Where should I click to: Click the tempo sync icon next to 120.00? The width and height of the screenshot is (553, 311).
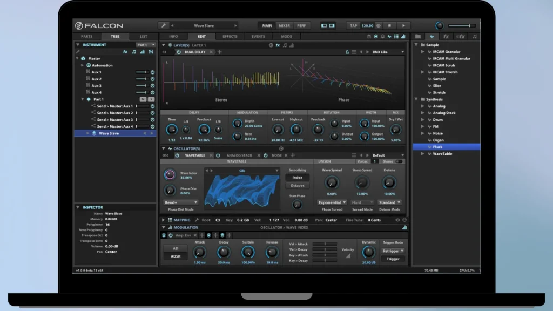coord(379,25)
